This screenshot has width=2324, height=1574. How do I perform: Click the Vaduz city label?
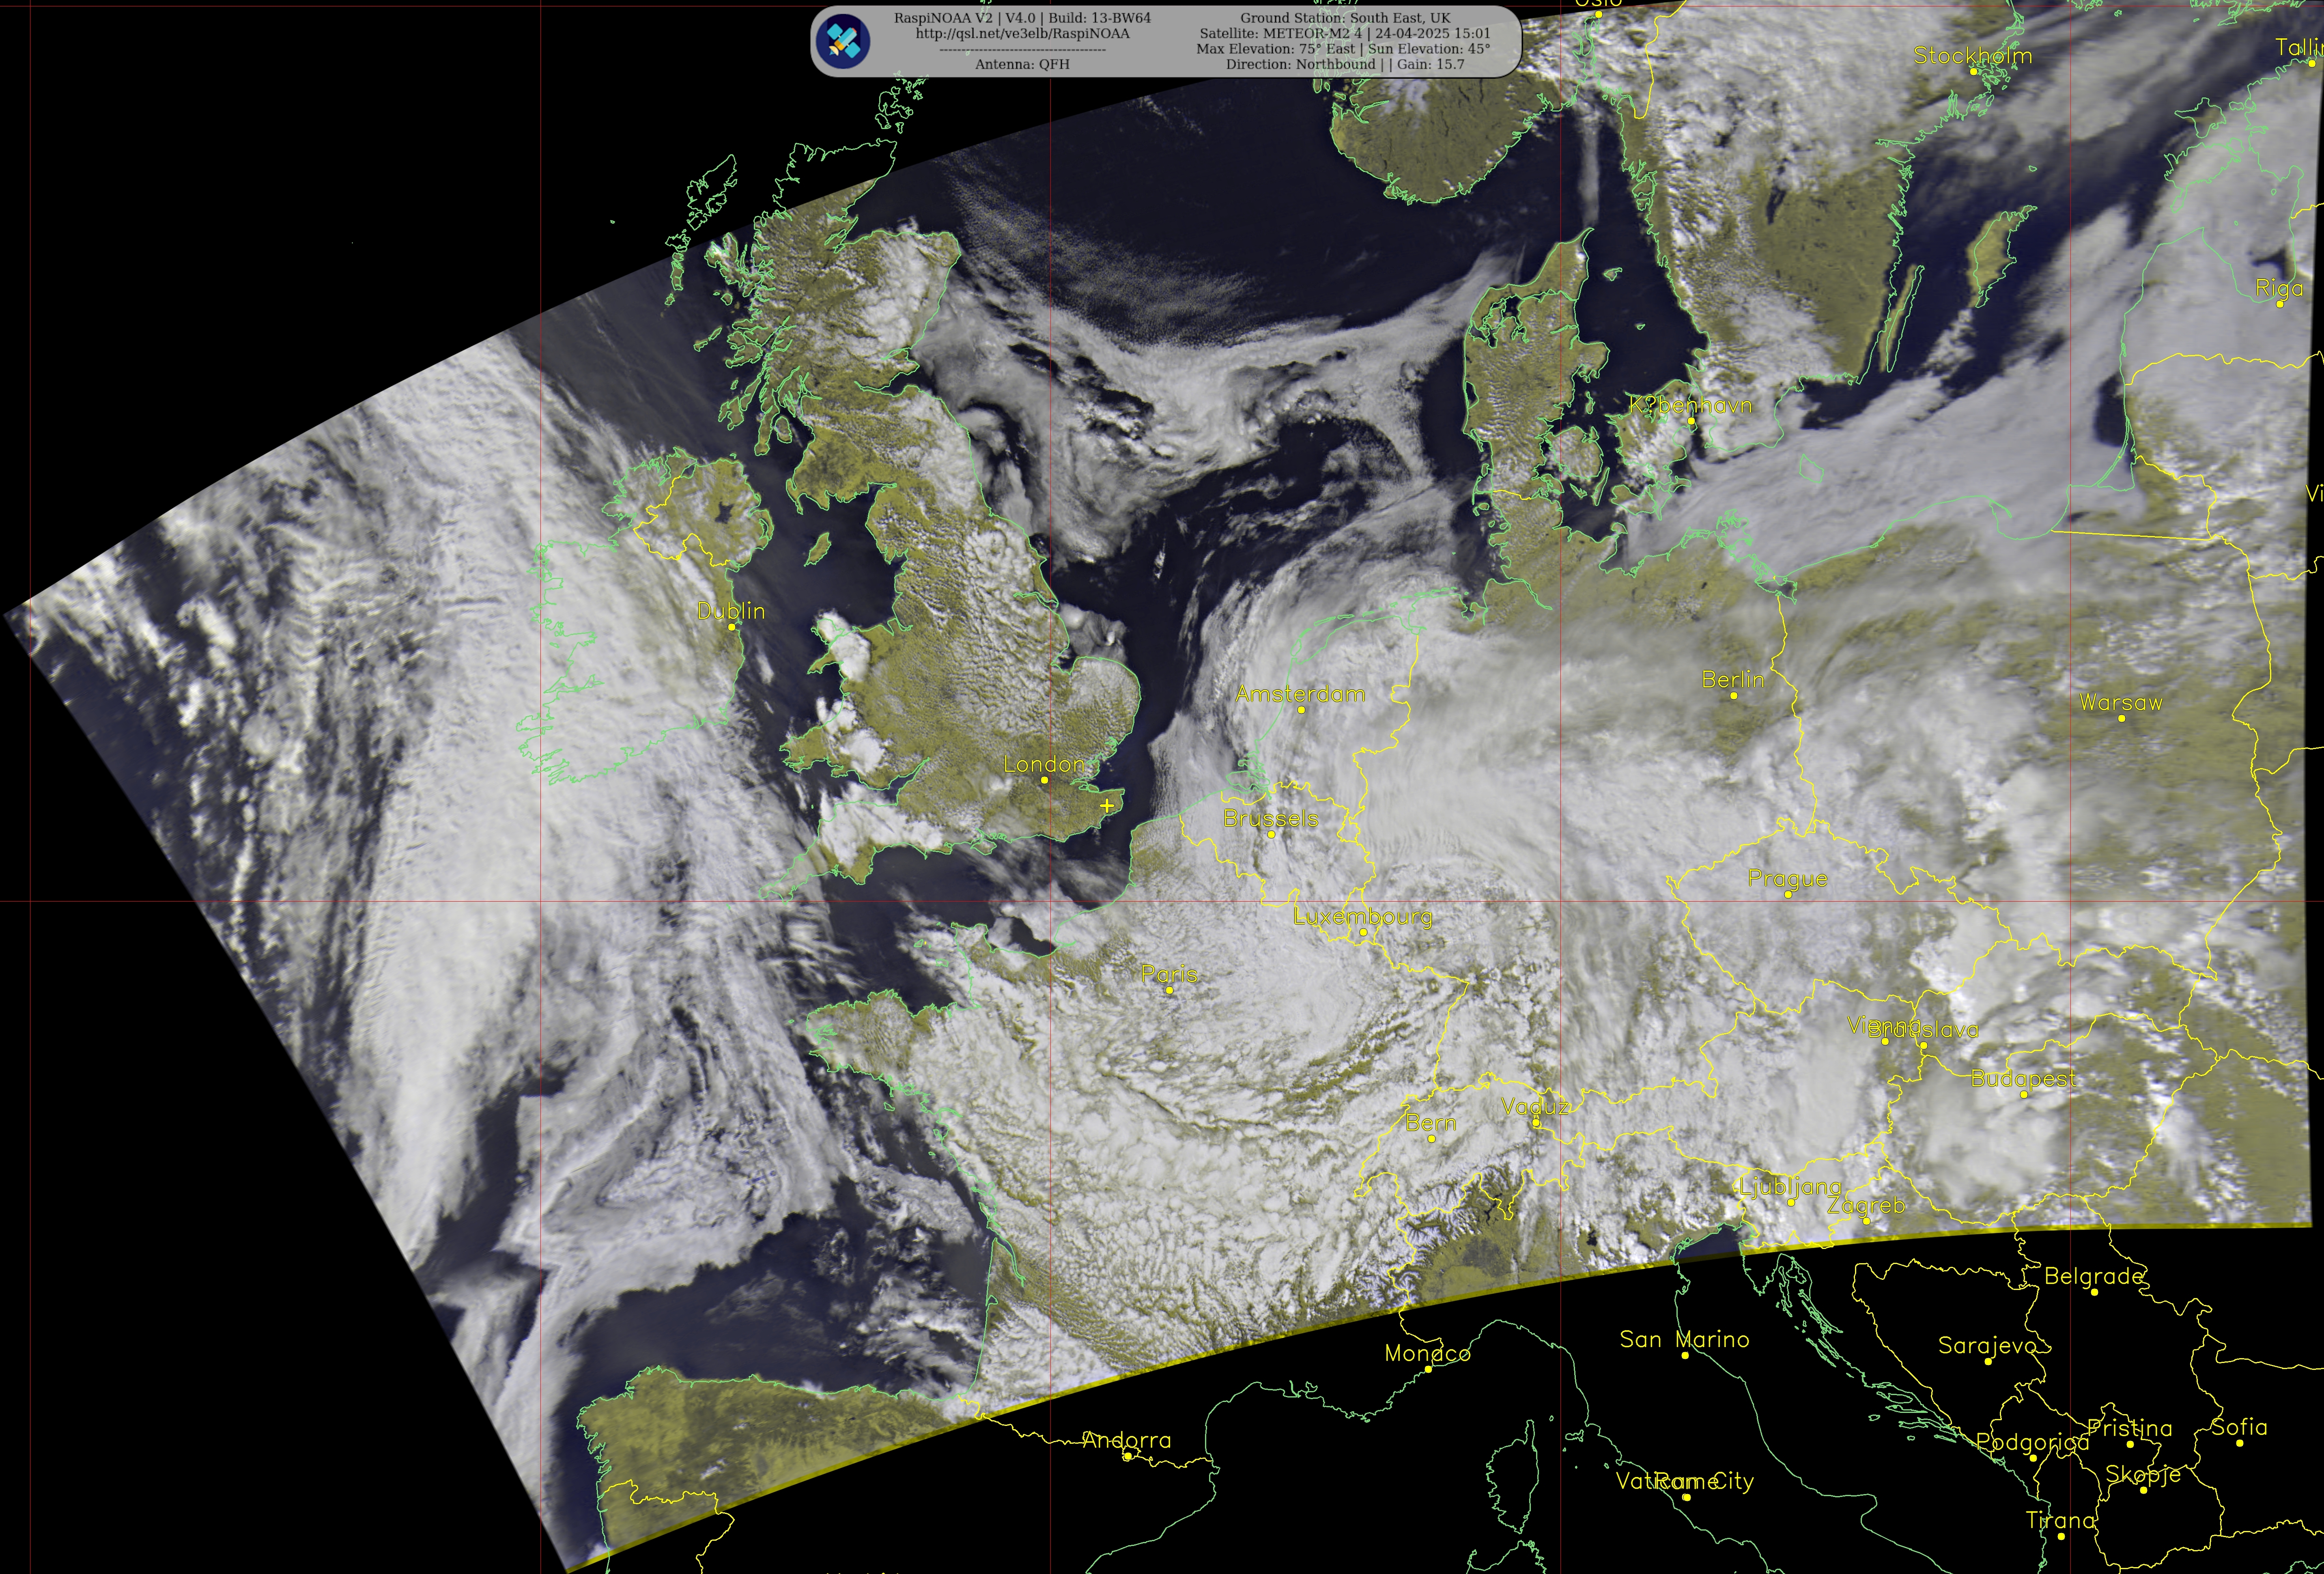1535,1107
